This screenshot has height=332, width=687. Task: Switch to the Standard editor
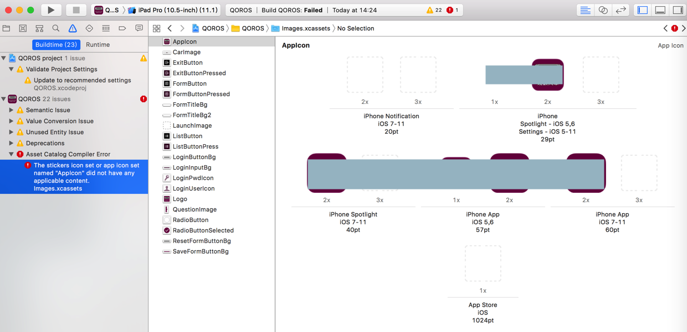click(585, 10)
